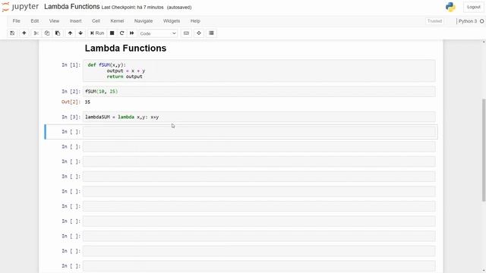Click the Python logo icon
The width and height of the screenshot is (486, 273).
[450, 7]
